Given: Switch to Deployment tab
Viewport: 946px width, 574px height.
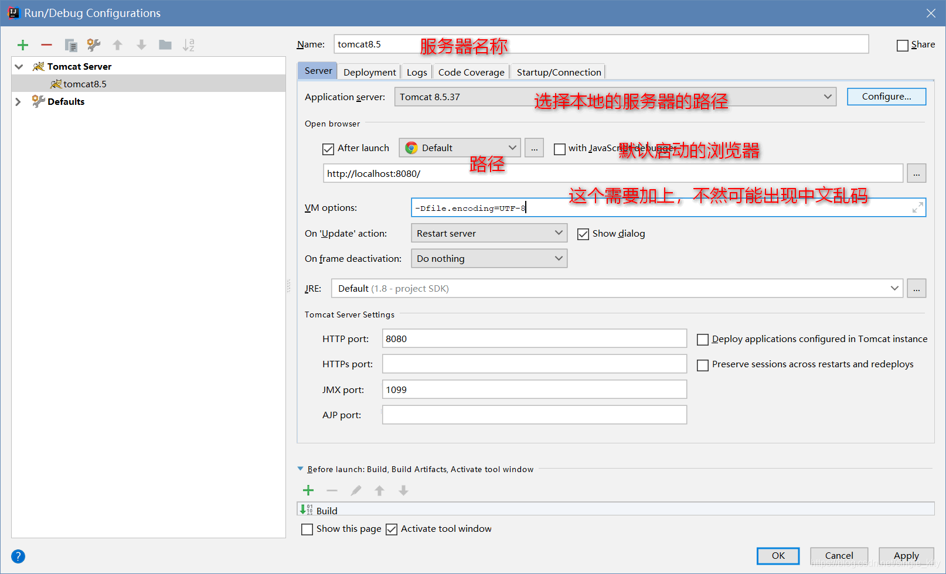Looking at the screenshot, I should [370, 72].
